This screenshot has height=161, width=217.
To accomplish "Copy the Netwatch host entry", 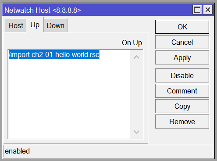I will (x=182, y=106).
